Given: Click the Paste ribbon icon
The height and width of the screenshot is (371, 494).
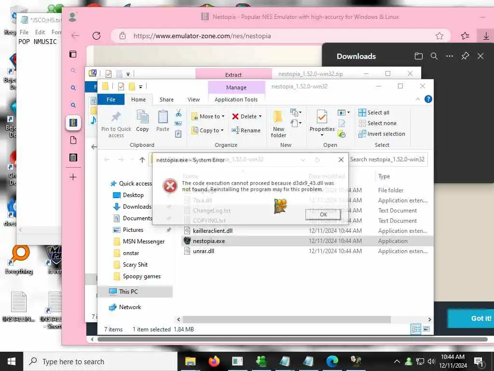Looking at the screenshot, I should pos(163,121).
